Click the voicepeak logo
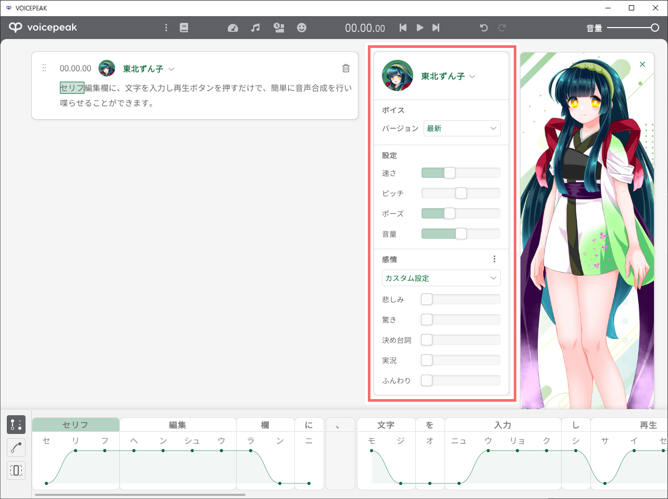Screen dimensions: 668x499 click(43, 27)
